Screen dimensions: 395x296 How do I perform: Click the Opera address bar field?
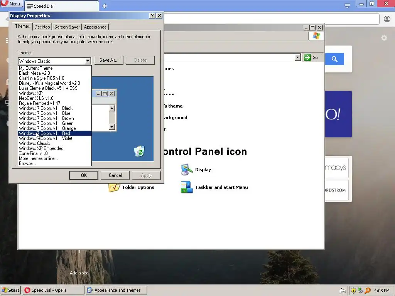tap(272, 19)
